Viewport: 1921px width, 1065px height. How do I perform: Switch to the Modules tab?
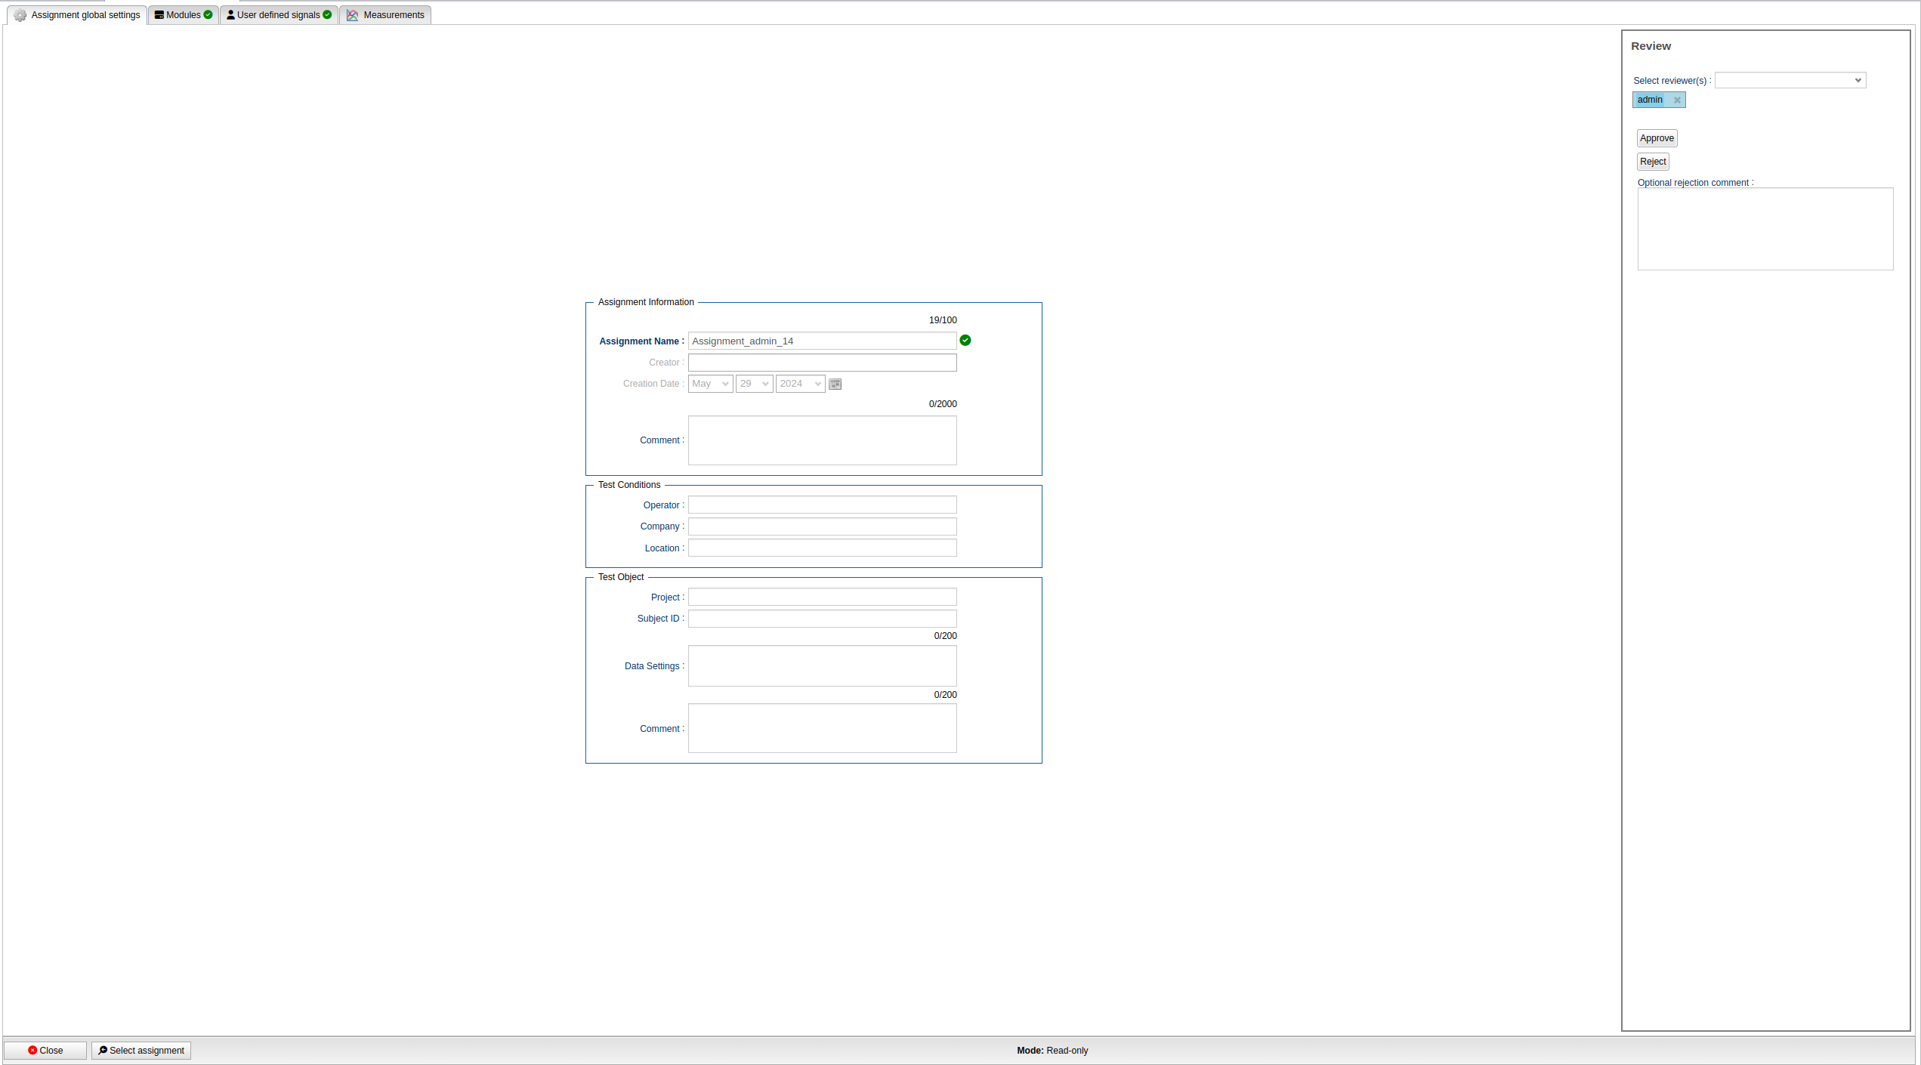tap(183, 15)
